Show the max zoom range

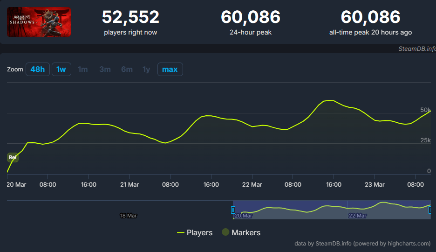[170, 69]
